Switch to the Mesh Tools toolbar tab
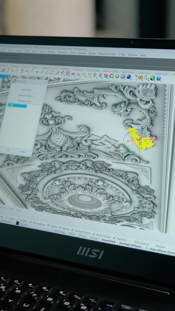 [162, 74]
